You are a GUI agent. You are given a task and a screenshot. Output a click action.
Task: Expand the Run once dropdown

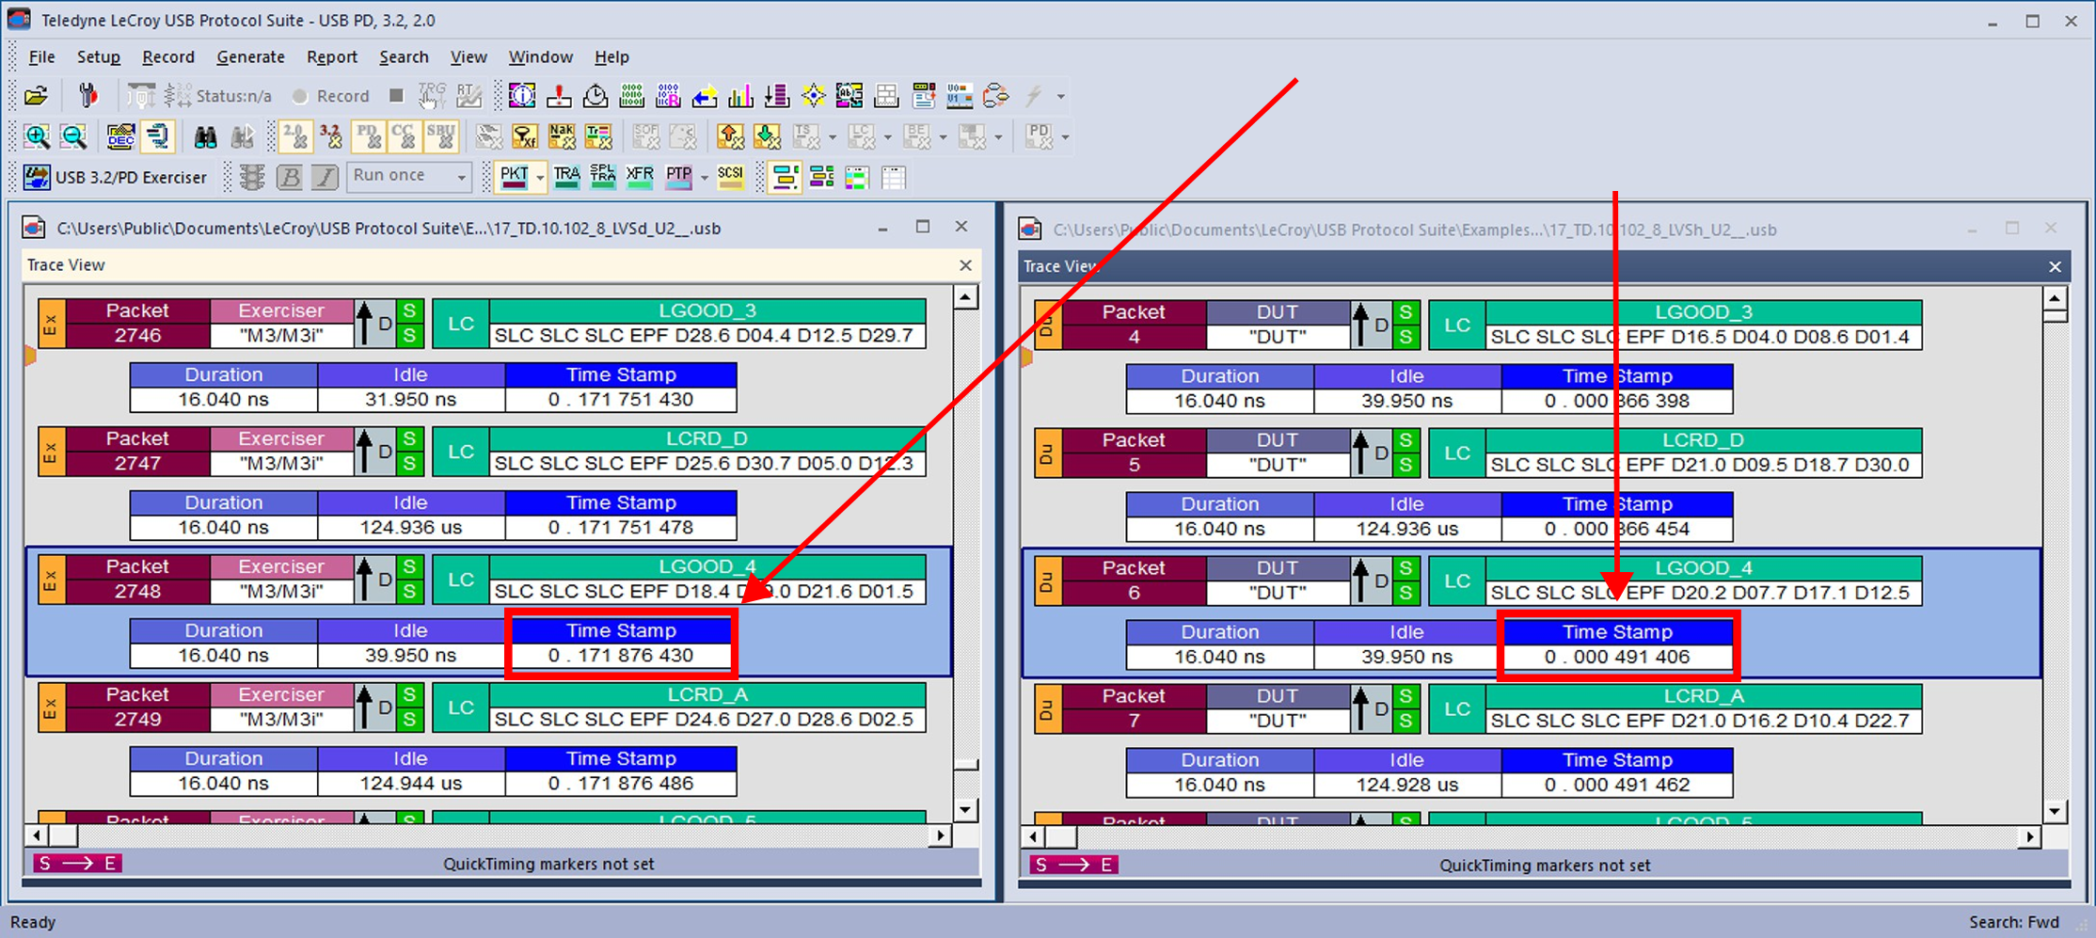[461, 177]
